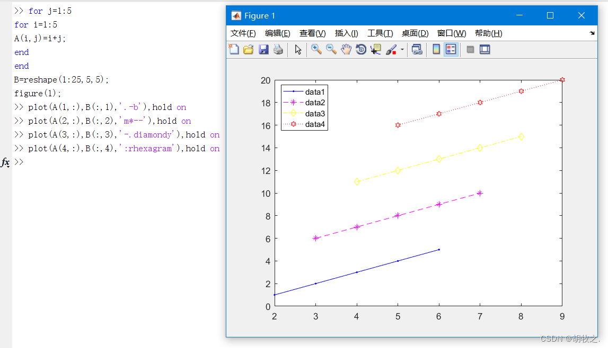Select the Pan hand tool
The height and width of the screenshot is (348, 608).
346,50
